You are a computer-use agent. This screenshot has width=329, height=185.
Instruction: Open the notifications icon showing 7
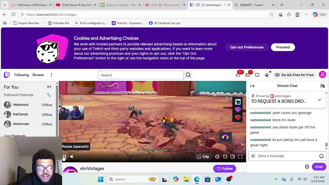click(x=248, y=75)
